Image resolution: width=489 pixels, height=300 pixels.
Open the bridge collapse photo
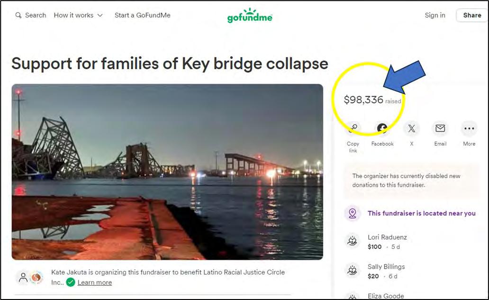(x=167, y=172)
